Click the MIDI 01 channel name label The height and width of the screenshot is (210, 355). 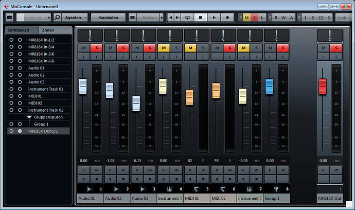click(x=197, y=198)
